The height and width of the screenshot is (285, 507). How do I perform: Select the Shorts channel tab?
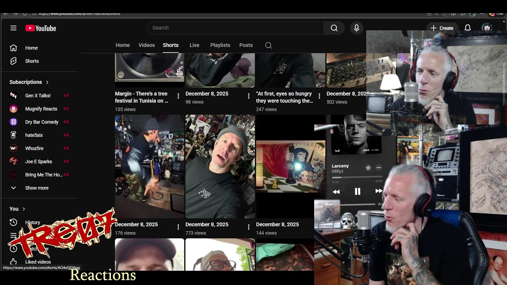171,45
